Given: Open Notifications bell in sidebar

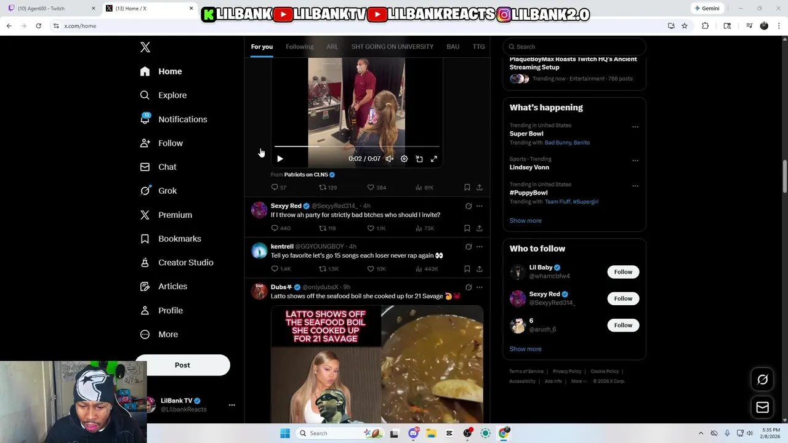Looking at the screenshot, I should [x=174, y=119].
